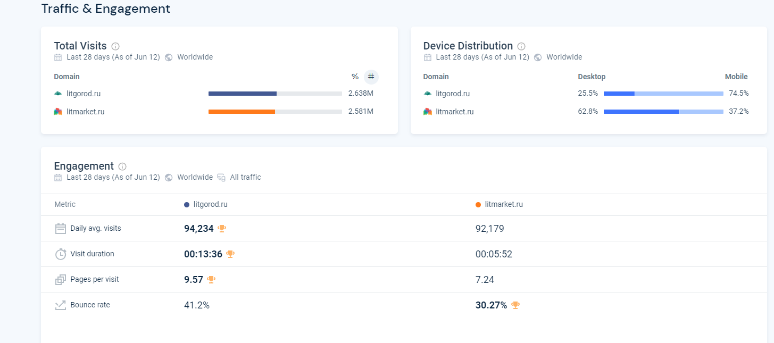Screen dimensions: 774x343
Task: Click the trophy icon beside 30.27% bounce rate
Action: tap(515, 305)
